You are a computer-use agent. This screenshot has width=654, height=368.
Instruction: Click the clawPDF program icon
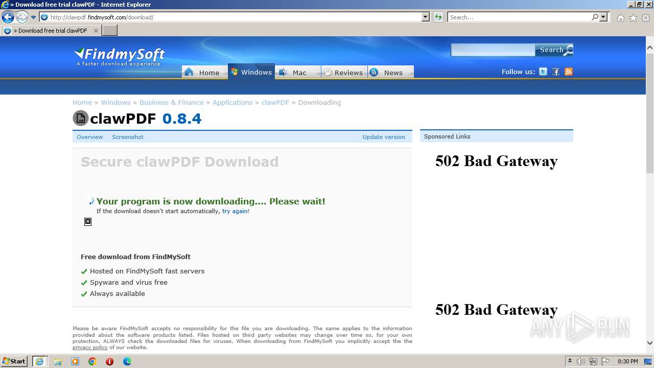pos(81,118)
